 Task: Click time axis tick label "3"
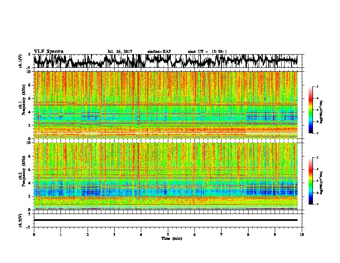[x=114, y=235]
